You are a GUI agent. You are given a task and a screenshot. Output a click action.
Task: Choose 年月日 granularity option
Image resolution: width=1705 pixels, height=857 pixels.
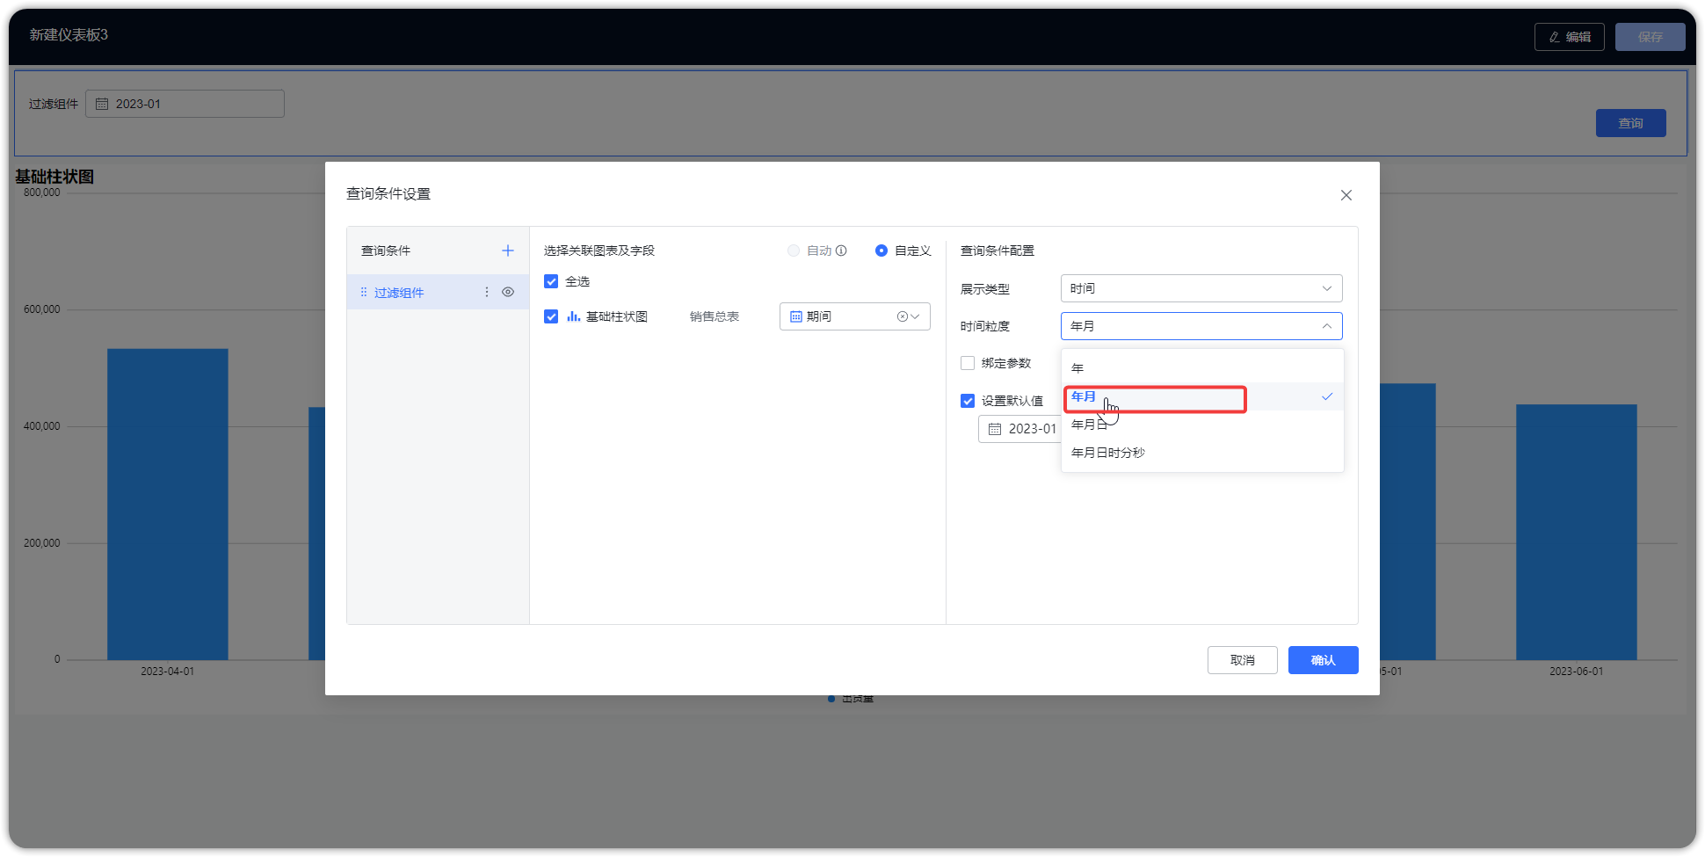click(x=1202, y=425)
